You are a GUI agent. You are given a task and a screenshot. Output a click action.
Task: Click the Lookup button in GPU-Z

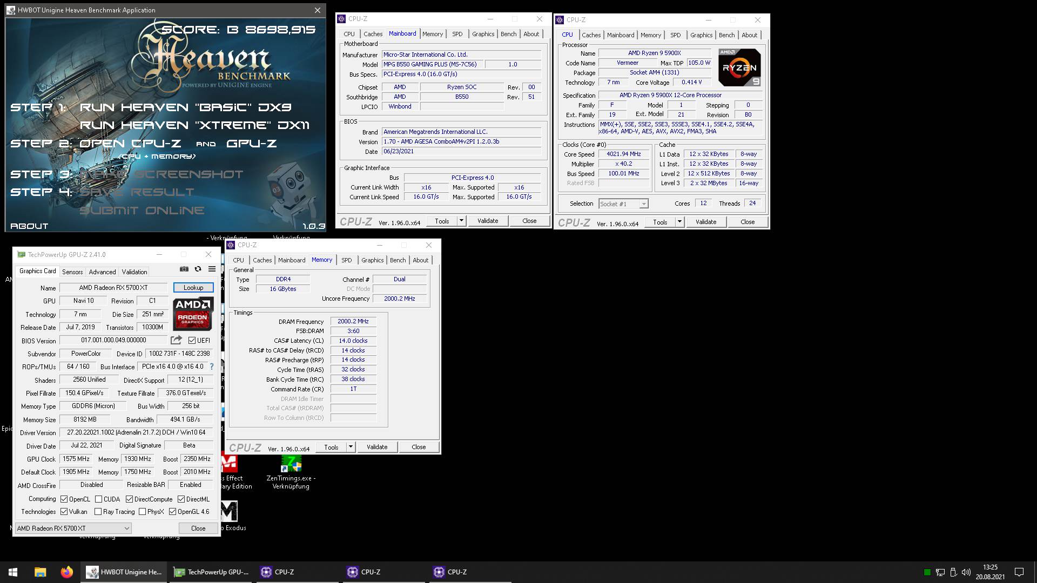click(193, 288)
